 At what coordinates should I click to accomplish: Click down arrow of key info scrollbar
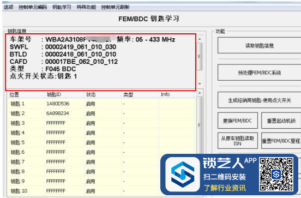[200, 84]
